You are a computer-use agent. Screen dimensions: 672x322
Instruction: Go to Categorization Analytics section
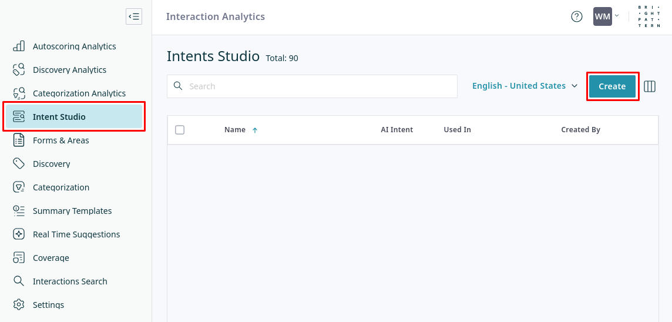coord(79,93)
